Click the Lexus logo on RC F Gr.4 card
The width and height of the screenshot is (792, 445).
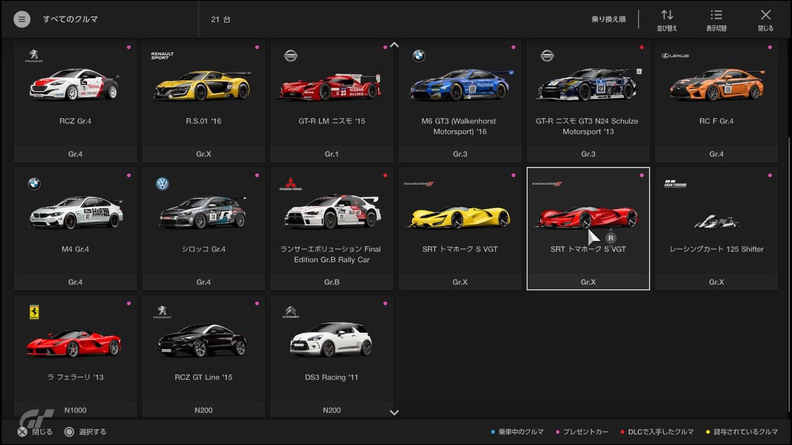675,56
